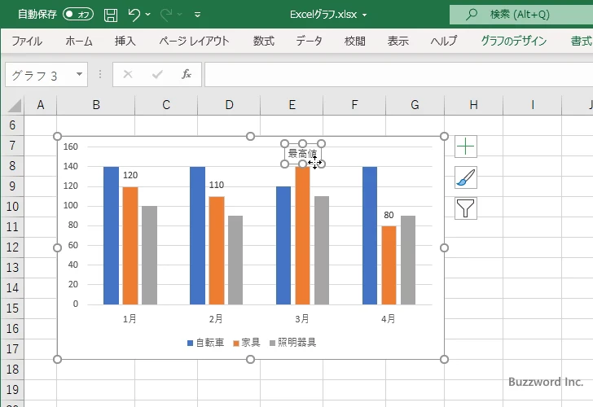Screen dimensions: 593x407
Task: Click the Chart Filters funnel button
Action: click(x=466, y=208)
